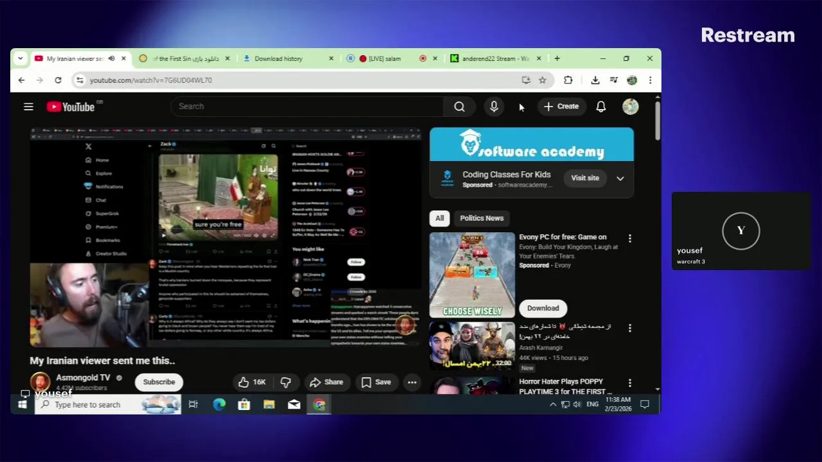Open YouTube notifications bell
Image resolution: width=822 pixels, height=462 pixels.
tap(601, 107)
